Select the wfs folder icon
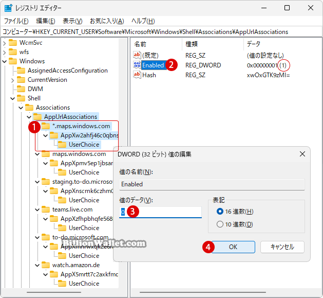The image size is (323, 298). pyautogui.click(x=13, y=52)
